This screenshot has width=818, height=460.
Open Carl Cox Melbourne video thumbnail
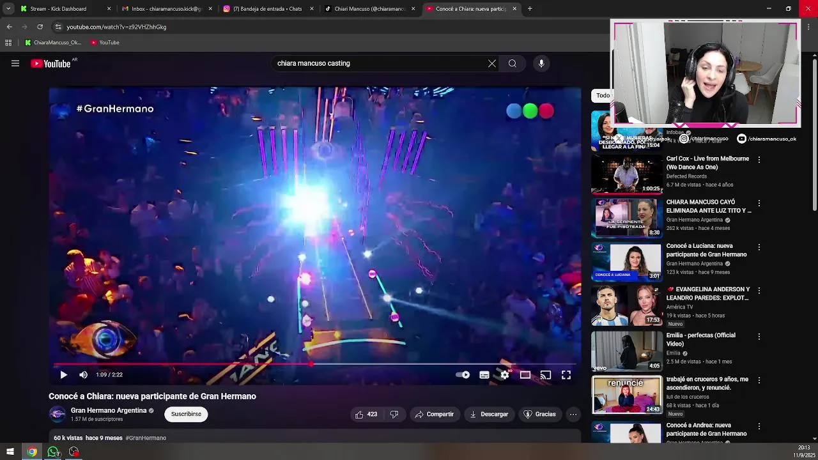[627, 174]
